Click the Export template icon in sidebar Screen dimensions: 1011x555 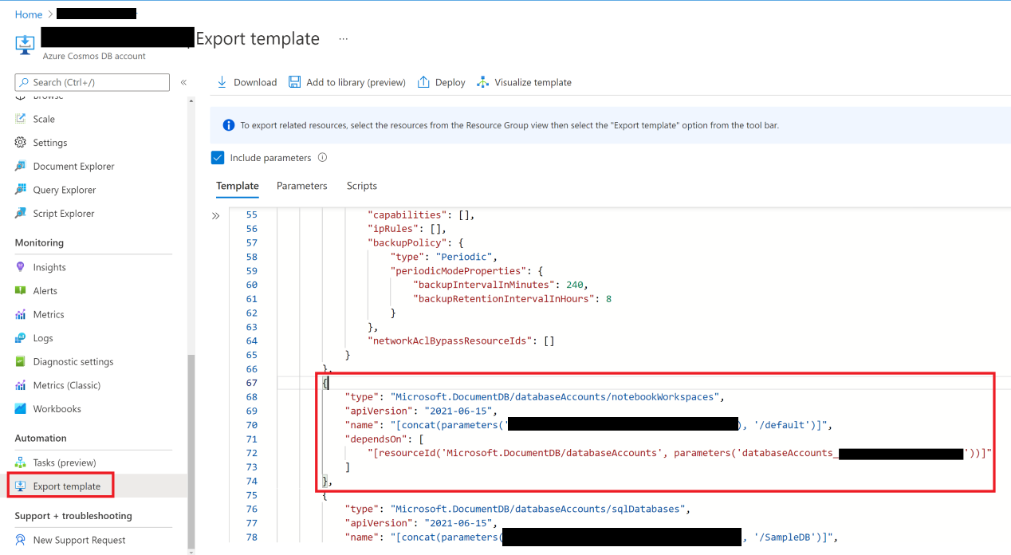coord(21,486)
